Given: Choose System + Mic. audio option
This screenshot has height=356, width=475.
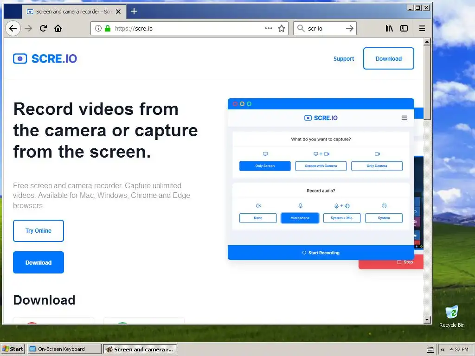Looking at the screenshot, I should [342, 218].
